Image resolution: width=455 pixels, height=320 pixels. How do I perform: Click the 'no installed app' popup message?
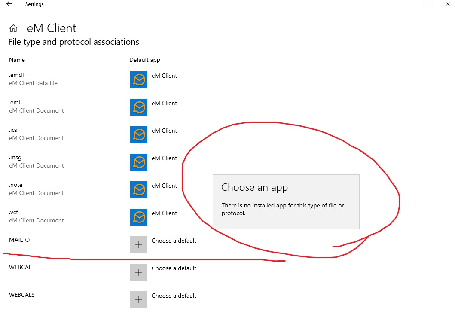[283, 209]
